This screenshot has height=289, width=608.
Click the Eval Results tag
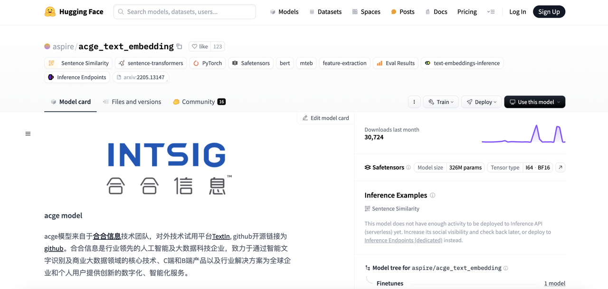[x=396, y=63]
